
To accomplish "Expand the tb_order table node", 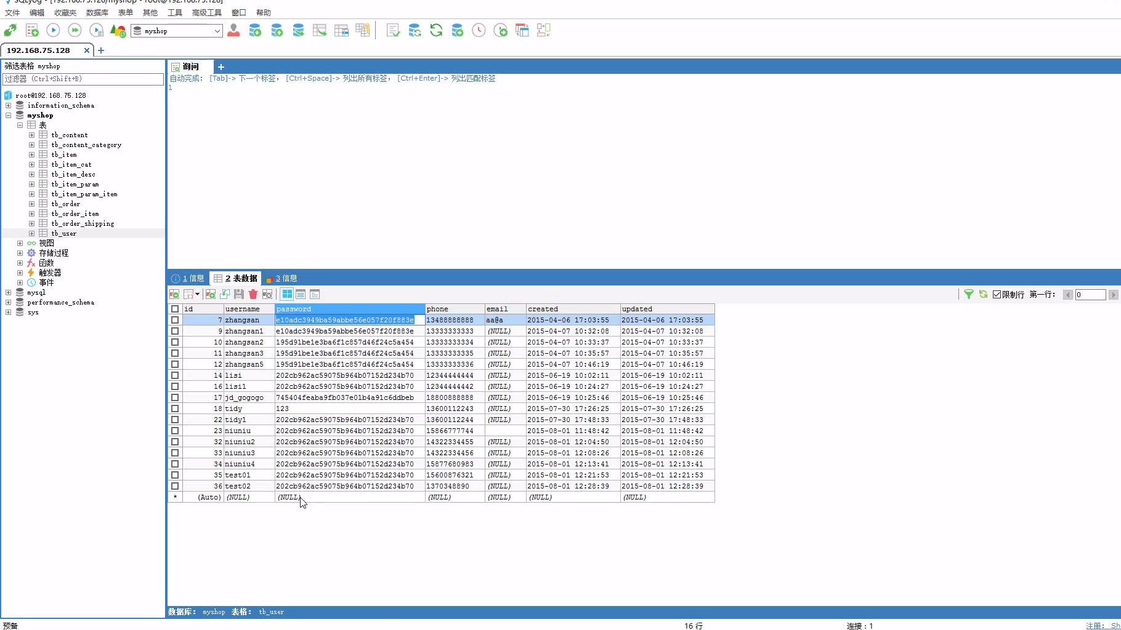I will [31, 204].
